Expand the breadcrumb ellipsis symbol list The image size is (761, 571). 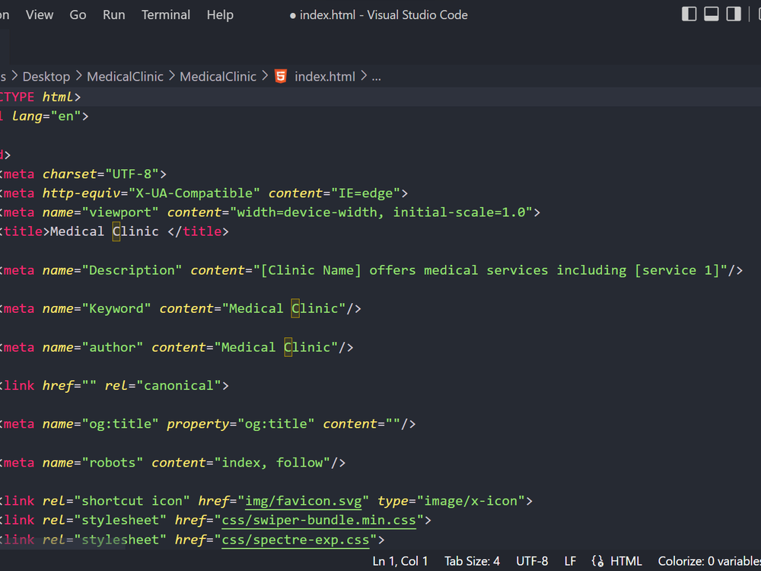tap(376, 76)
